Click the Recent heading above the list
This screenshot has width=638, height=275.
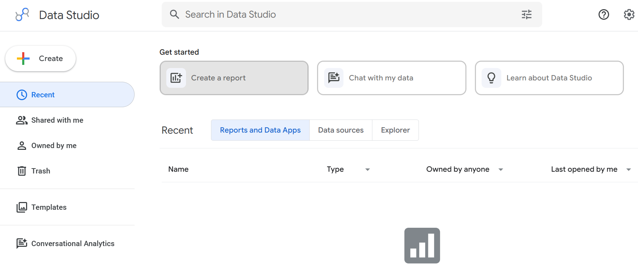(177, 130)
